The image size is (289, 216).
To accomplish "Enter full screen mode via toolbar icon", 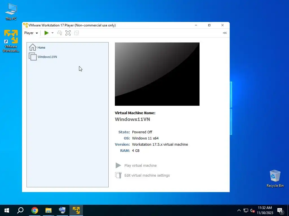I will click(68, 33).
